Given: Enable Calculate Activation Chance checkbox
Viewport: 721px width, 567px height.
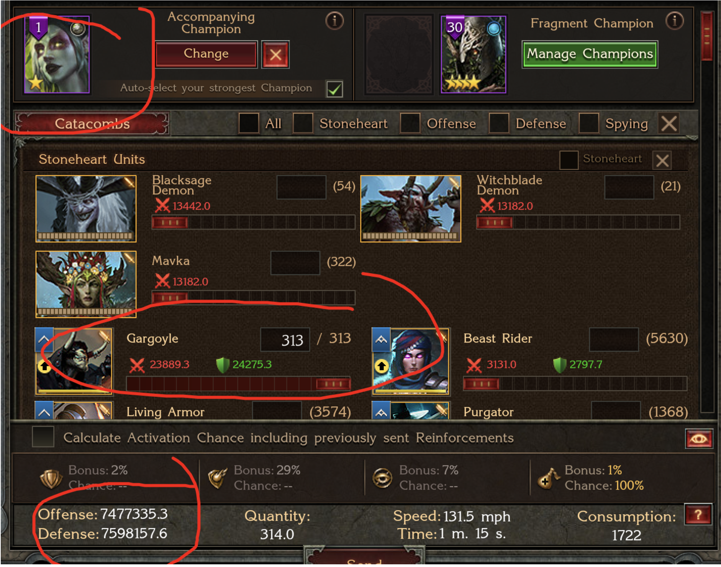Looking at the screenshot, I should tap(43, 437).
